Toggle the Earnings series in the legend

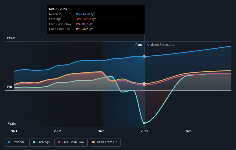click(41, 142)
